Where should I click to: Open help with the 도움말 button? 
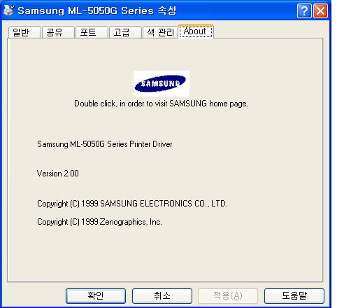point(294,296)
